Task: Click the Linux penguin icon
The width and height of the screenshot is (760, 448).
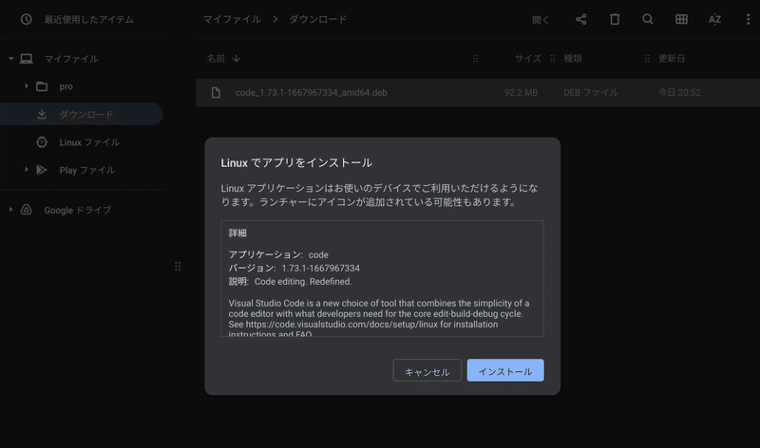Action: (x=42, y=142)
